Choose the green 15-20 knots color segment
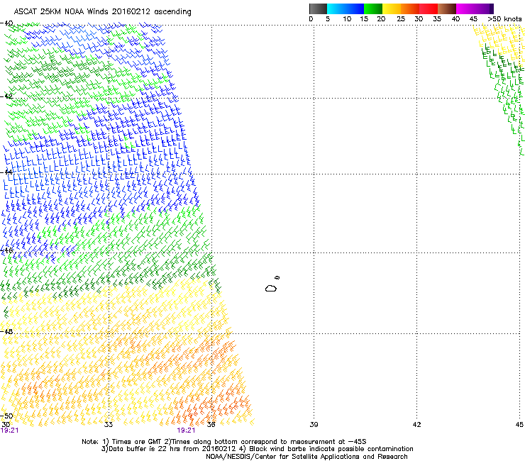The height and width of the screenshot is (461, 525). (x=373, y=9)
